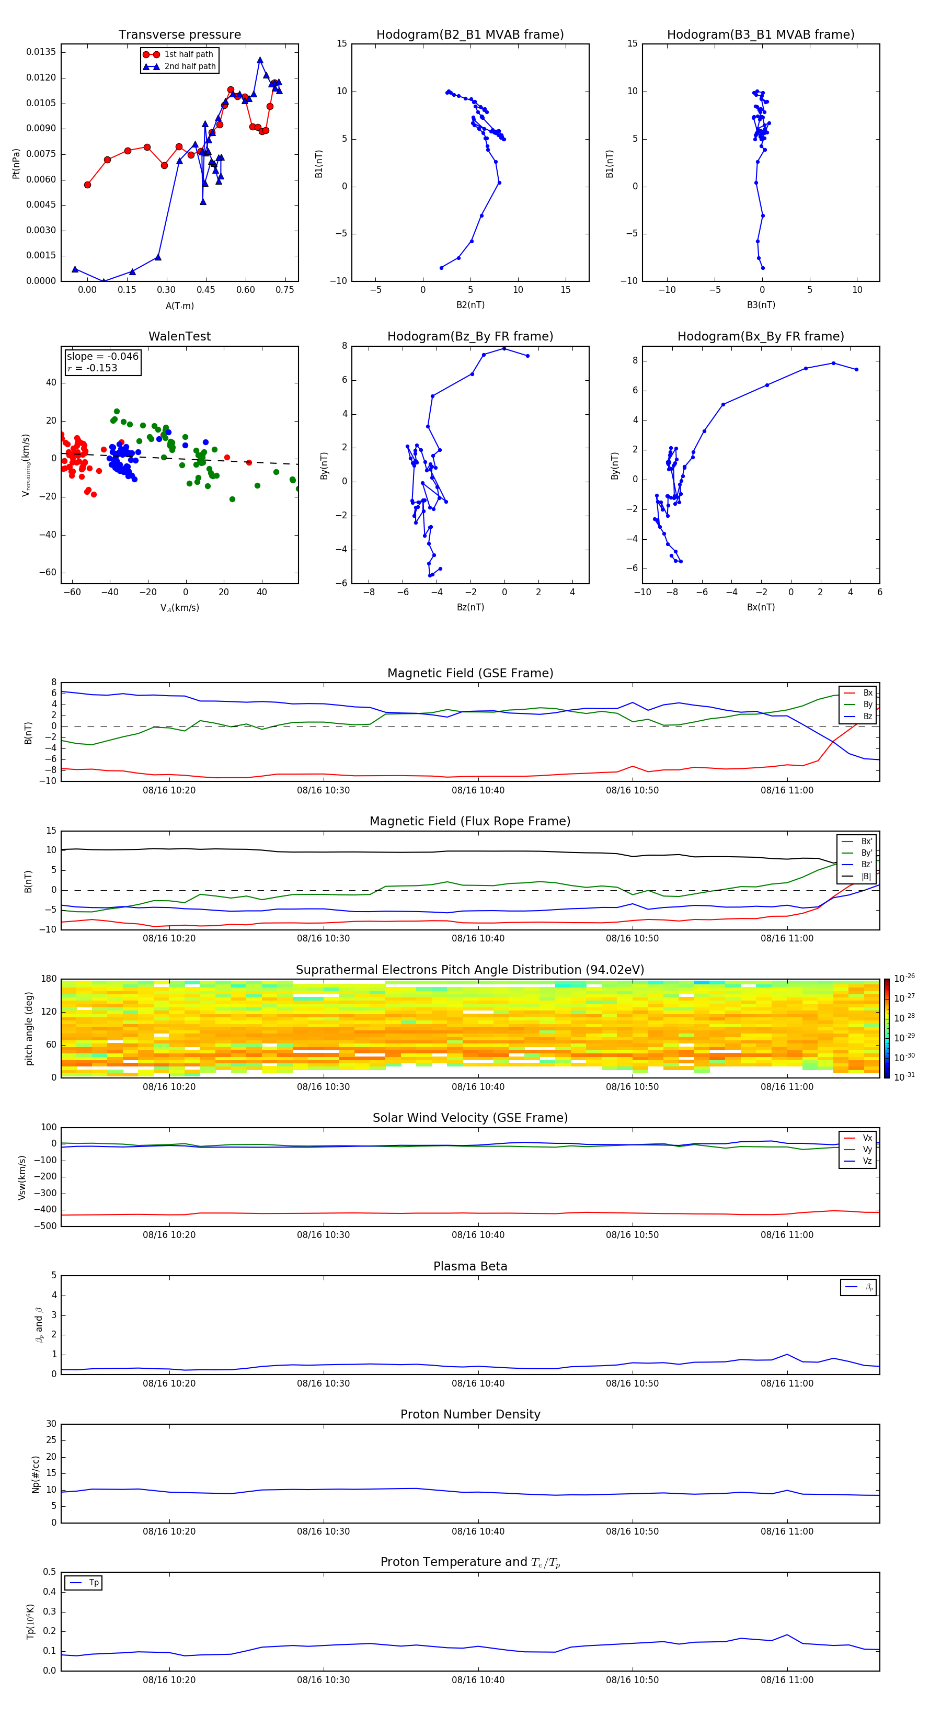
Task: Click the βp legend in Plasma Beta panel
Action: [858, 1287]
